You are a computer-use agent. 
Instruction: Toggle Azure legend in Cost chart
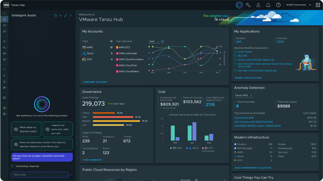pyautogui.click(x=192, y=148)
